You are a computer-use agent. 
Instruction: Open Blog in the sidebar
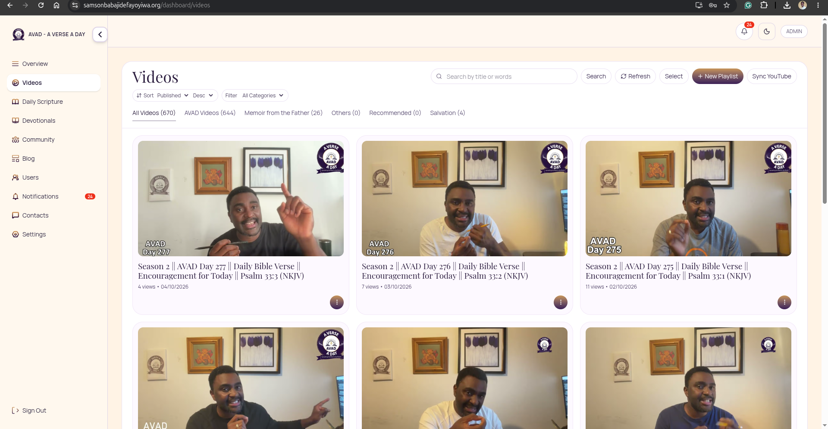(x=53, y=159)
